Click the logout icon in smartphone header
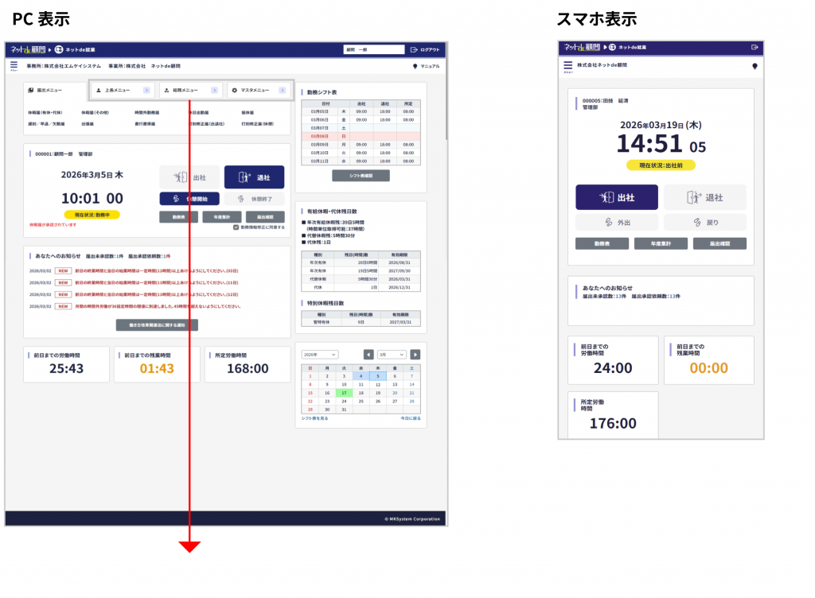 click(755, 48)
